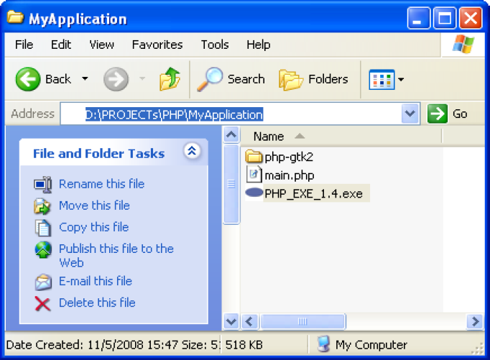Click the Move this file link
Viewport: 490px width, 360px height.
tap(94, 206)
